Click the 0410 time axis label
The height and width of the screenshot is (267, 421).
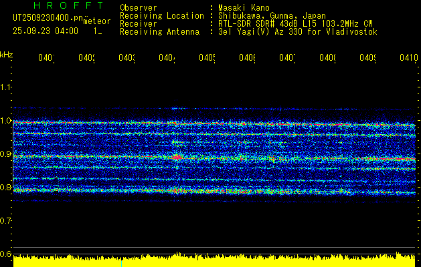click(x=409, y=57)
